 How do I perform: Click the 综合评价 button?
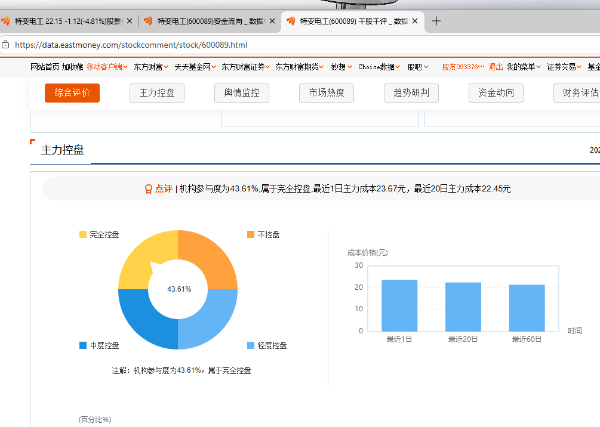(72, 93)
